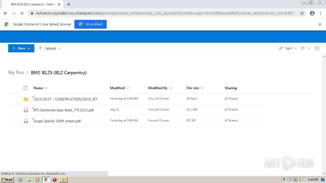Go to My files breadcrumb

click(x=16, y=72)
